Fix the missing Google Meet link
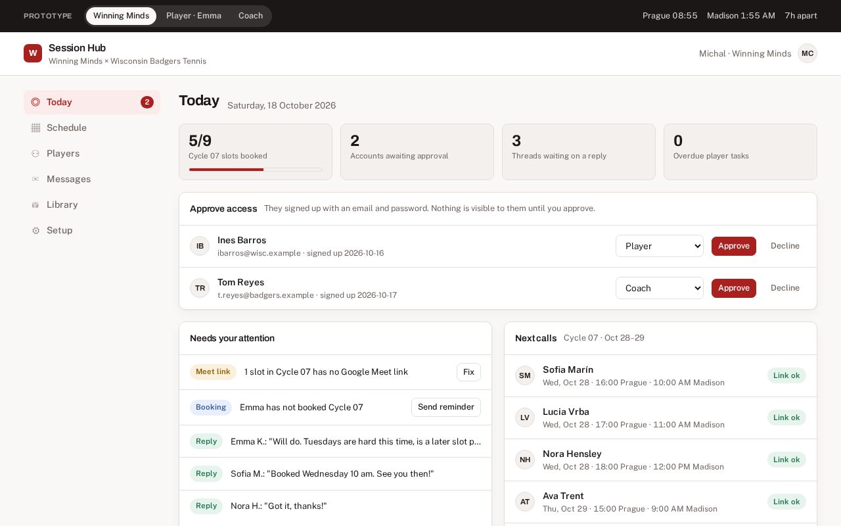841x526 pixels. click(x=468, y=372)
